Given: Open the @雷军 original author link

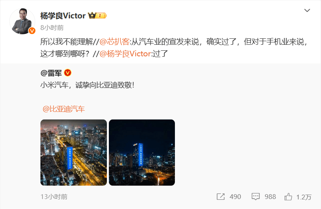Looking at the screenshot, I should pyautogui.click(x=51, y=73).
